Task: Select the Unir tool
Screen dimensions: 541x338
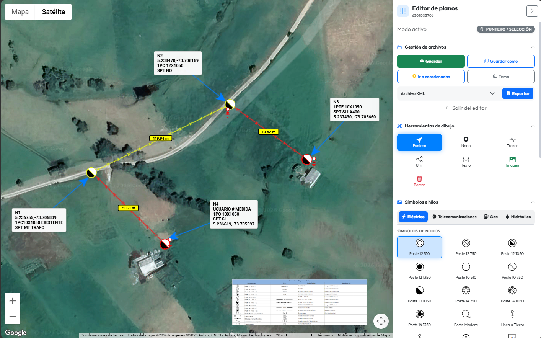Action: click(419, 162)
